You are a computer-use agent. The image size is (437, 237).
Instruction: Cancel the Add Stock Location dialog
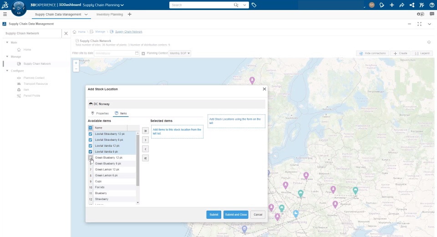(x=258, y=215)
